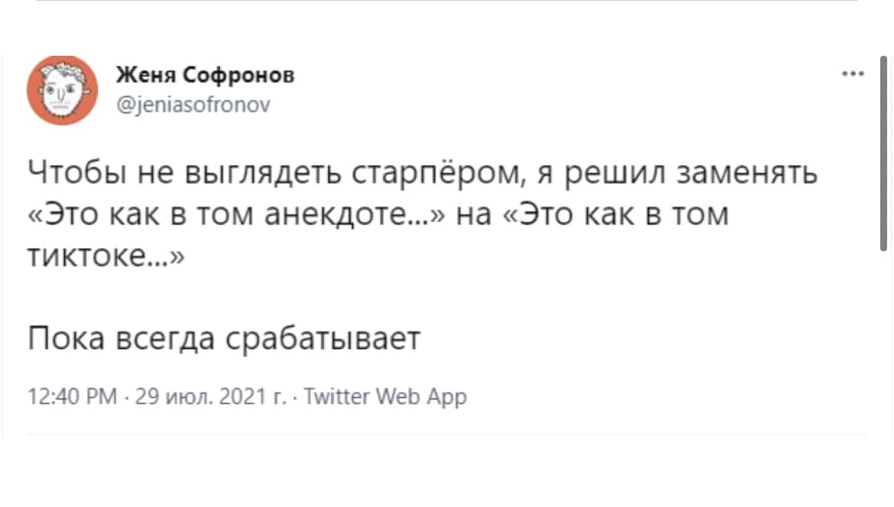Viewport: 894px width, 507px height.
Task: Click the word срабатывает in the last line
Action: click(323, 339)
